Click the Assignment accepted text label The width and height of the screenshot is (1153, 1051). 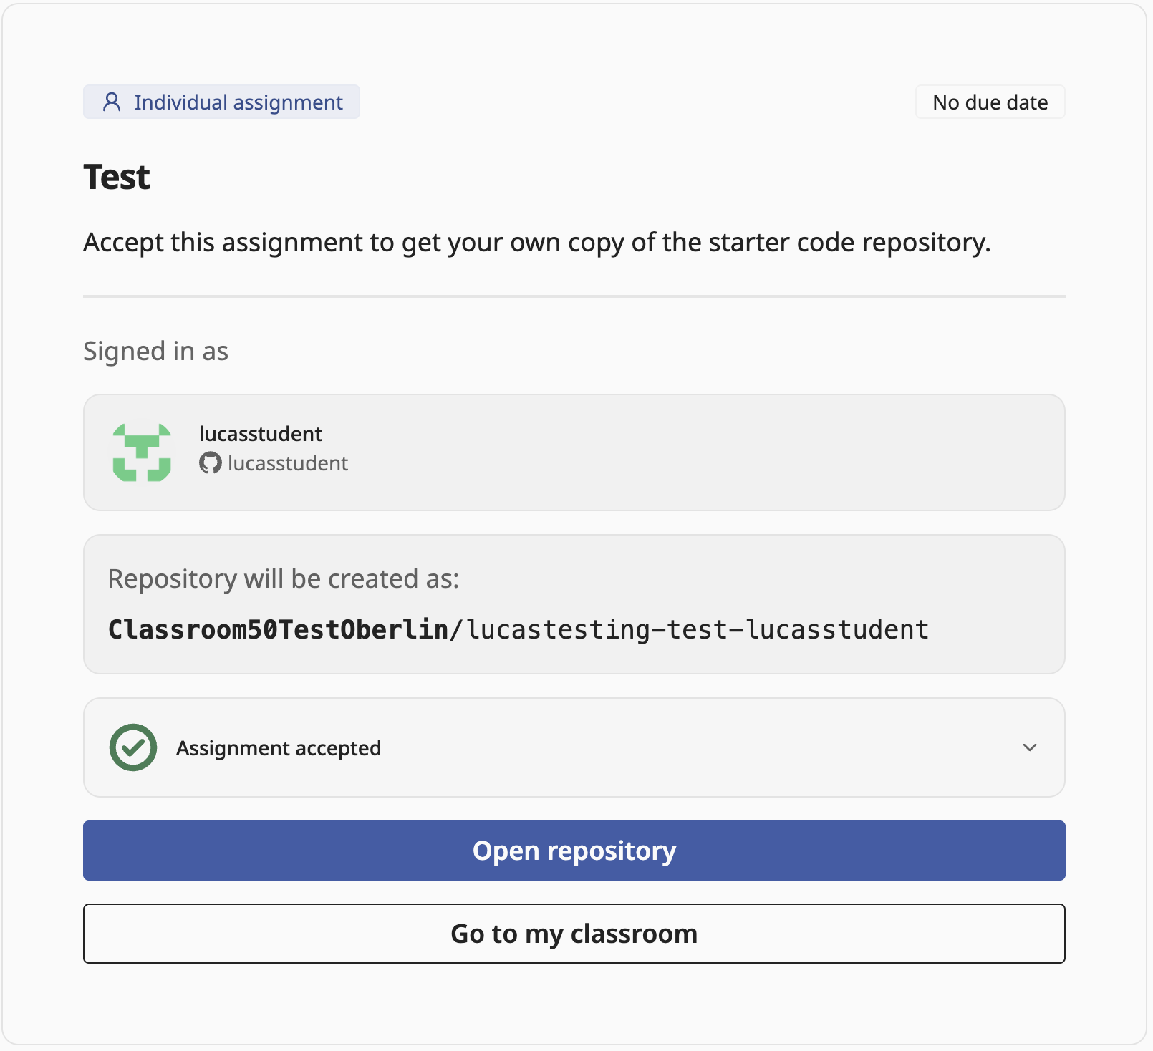click(x=279, y=748)
